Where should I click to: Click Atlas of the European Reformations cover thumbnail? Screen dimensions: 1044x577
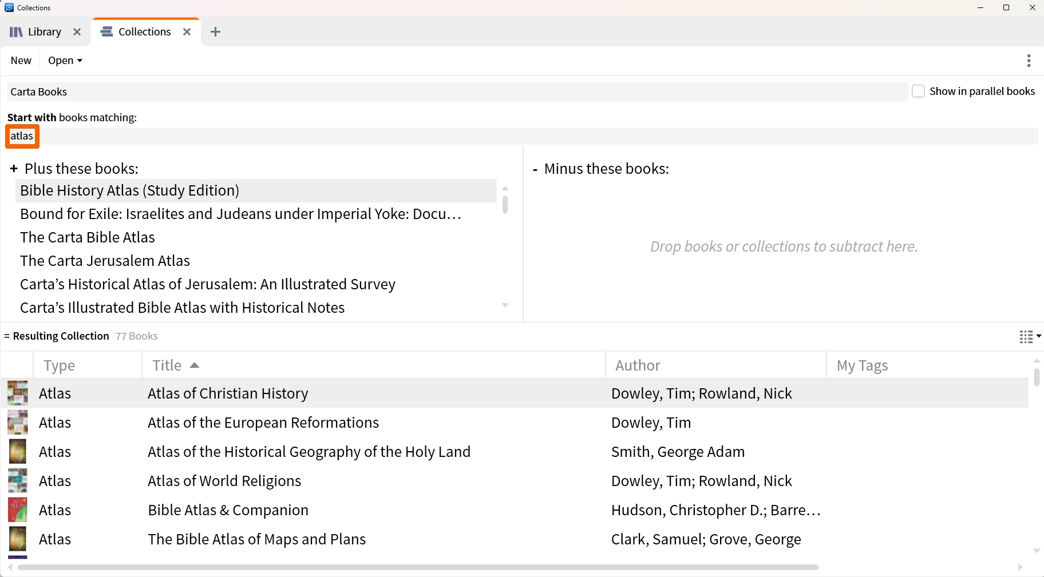click(x=18, y=423)
